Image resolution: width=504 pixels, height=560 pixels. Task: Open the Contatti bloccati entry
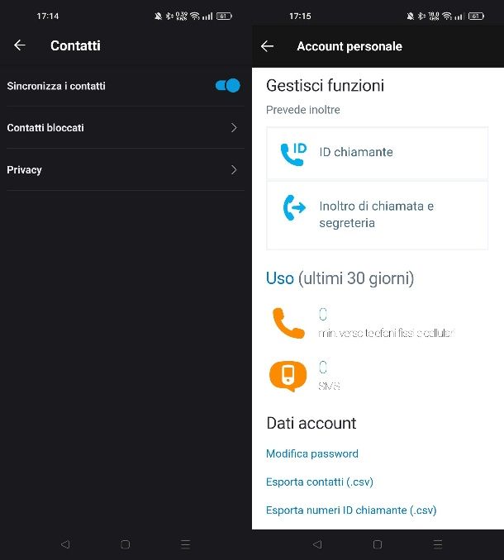tap(45, 128)
